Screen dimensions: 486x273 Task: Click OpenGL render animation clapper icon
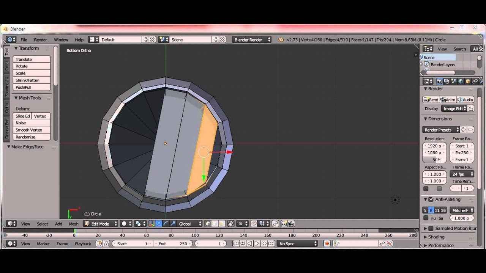[x=291, y=224]
